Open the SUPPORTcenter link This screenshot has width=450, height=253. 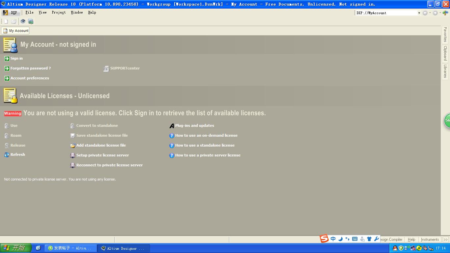click(x=125, y=68)
